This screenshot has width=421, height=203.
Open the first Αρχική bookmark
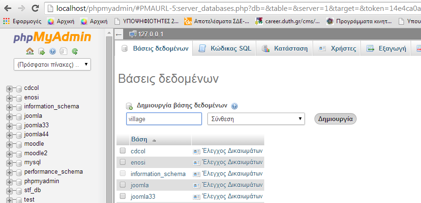click(61, 21)
